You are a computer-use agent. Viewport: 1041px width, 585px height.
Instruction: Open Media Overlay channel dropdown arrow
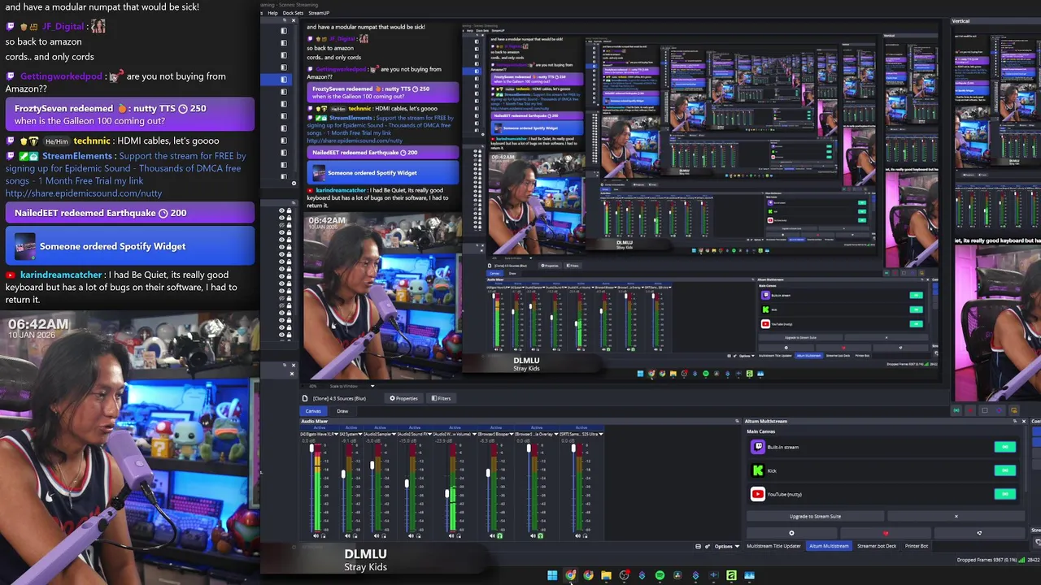tap(556, 434)
